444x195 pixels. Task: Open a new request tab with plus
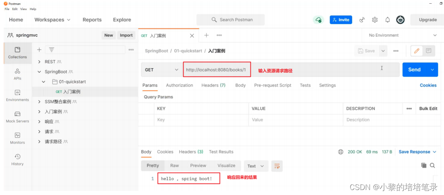point(207,35)
